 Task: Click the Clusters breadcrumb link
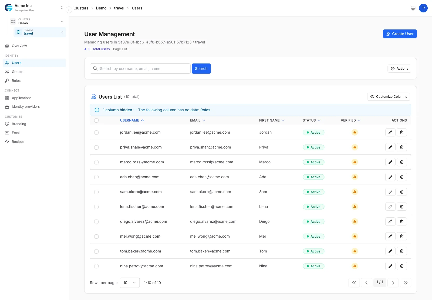81,8
